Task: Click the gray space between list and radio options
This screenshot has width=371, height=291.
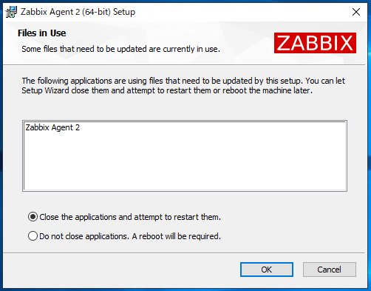Action: coord(185,201)
